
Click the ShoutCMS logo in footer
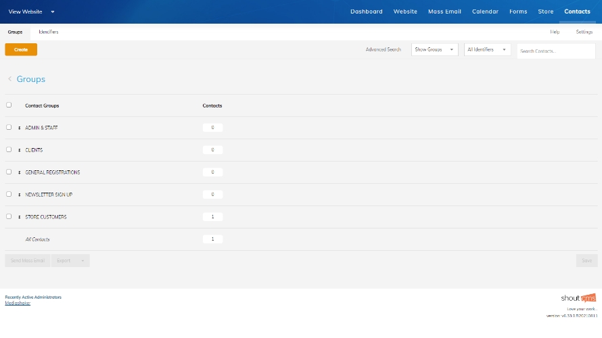click(x=578, y=297)
